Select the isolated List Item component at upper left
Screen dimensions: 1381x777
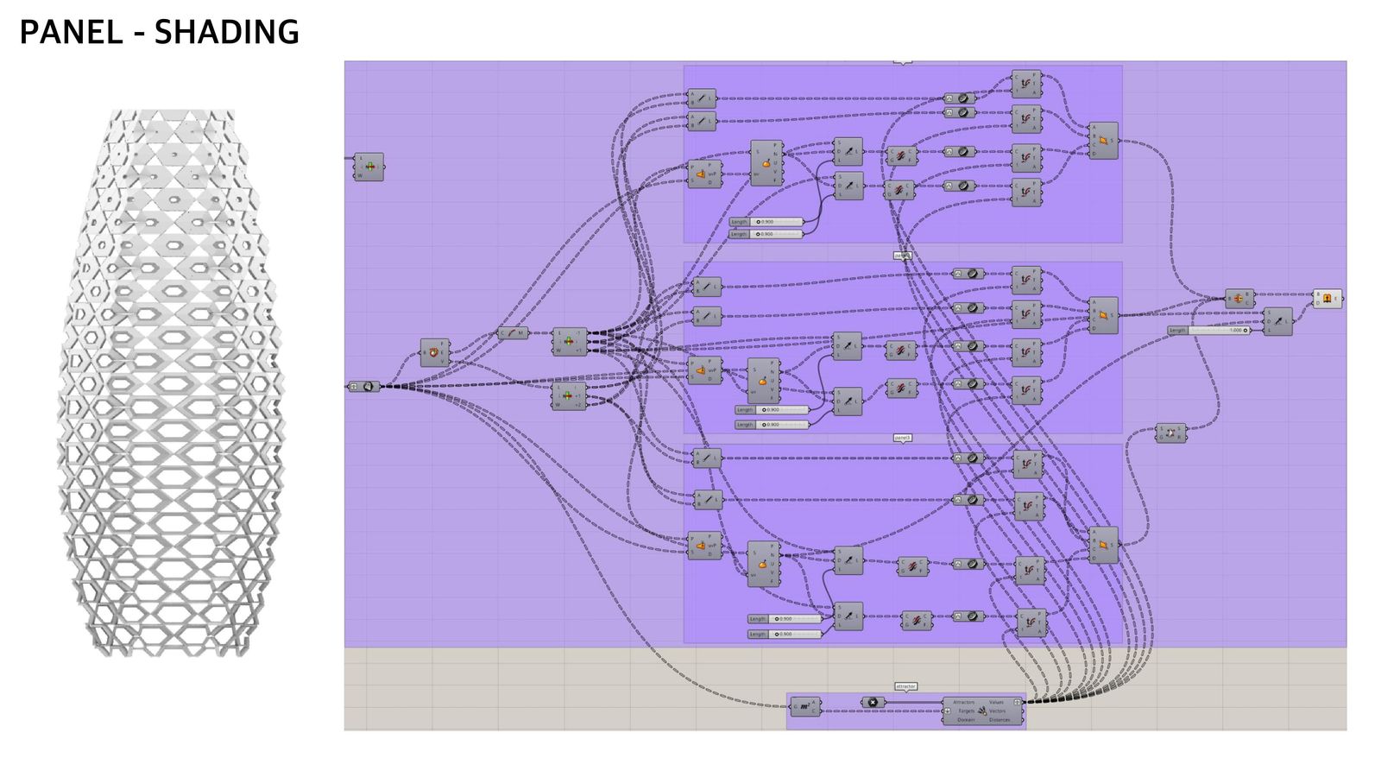[x=369, y=167]
